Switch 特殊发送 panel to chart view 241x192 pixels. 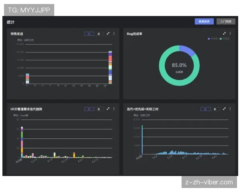point(89,34)
